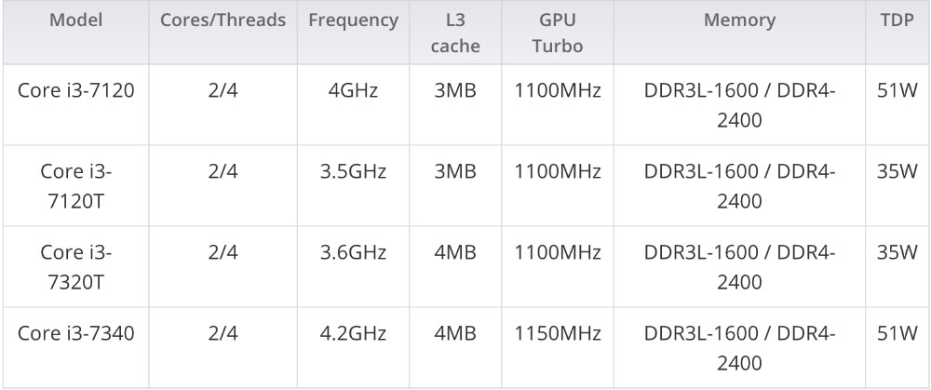
Task: Select the Cores/Threads column header
Action: click(x=223, y=32)
